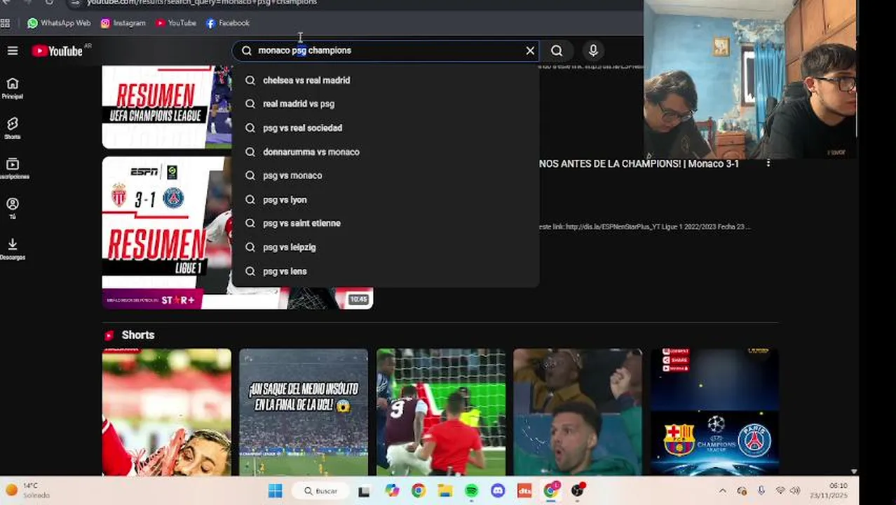Choose suggestion 'psg vs lyon'
896x505 pixels.
[386, 199]
